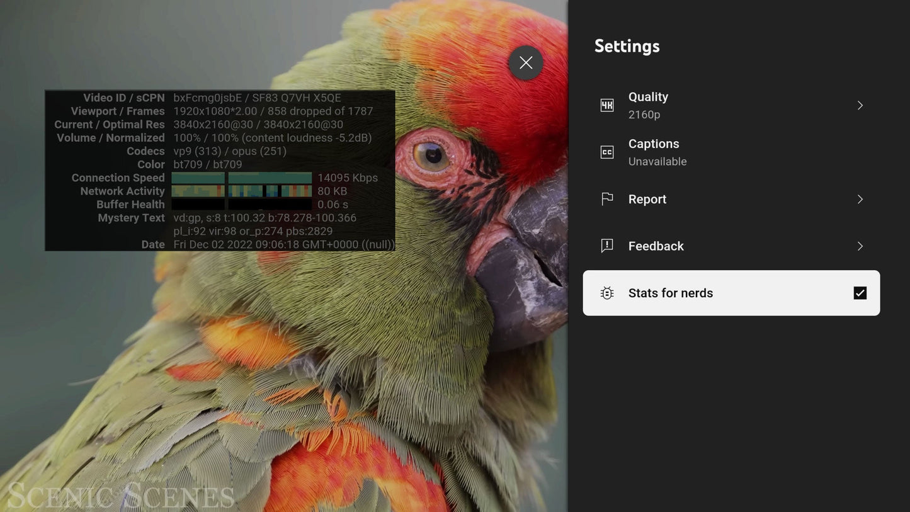Click the Buffer Health bar
The width and height of the screenshot is (910, 512).
click(242, 205)
